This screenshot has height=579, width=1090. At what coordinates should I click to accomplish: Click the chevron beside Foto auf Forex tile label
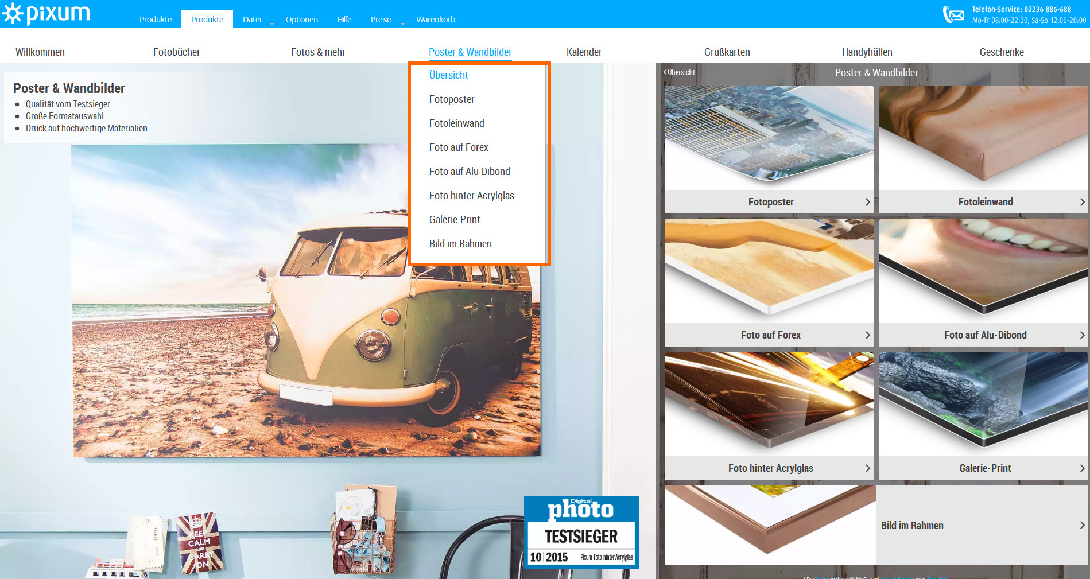coord(867,335)
